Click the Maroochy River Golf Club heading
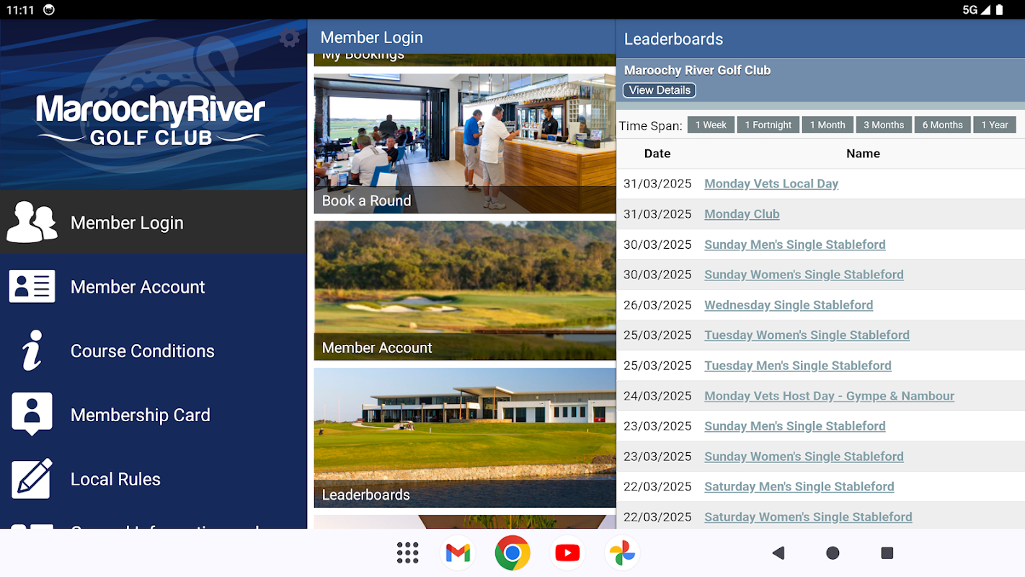 (x=697, y=70)
